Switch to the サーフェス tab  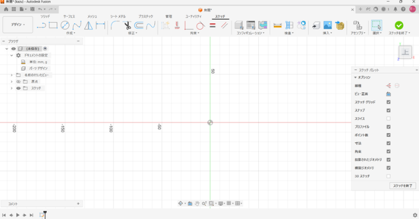[69, 17]
